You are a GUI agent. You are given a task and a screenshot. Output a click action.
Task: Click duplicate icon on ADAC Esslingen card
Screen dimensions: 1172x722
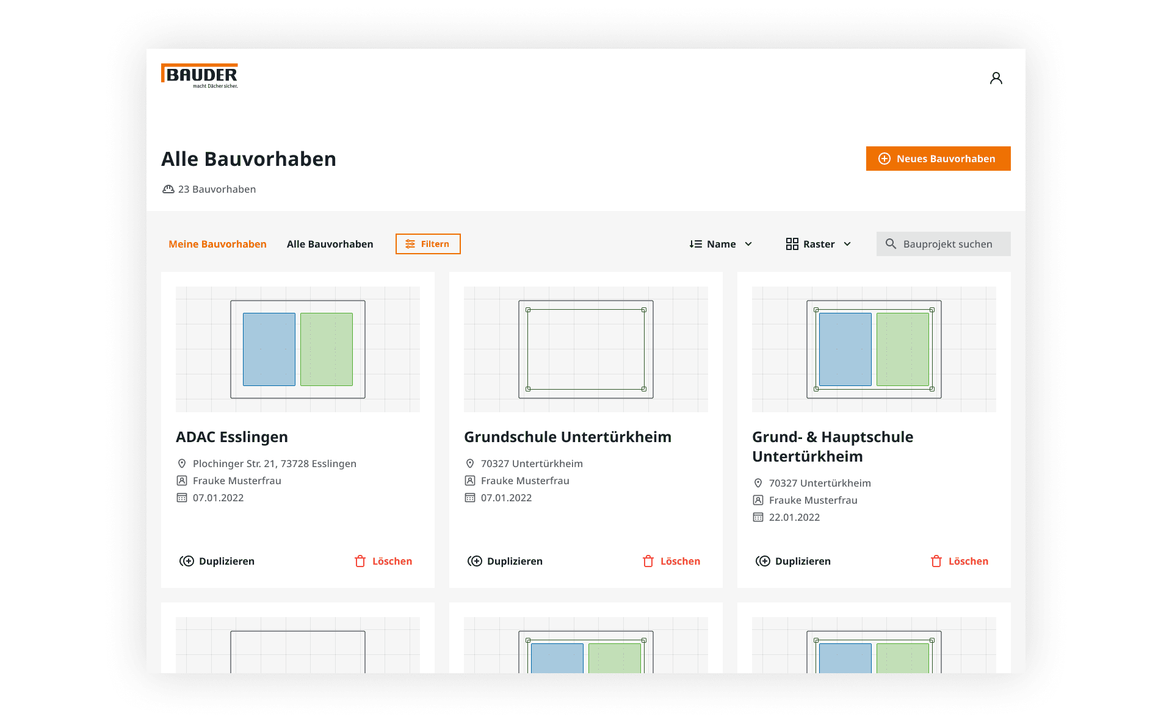pyautogui.click(x=186, y=561)
